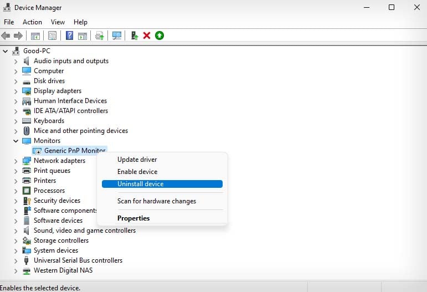Click the Western Digital NAS icon
427x292 pixels.
(27, 271)
